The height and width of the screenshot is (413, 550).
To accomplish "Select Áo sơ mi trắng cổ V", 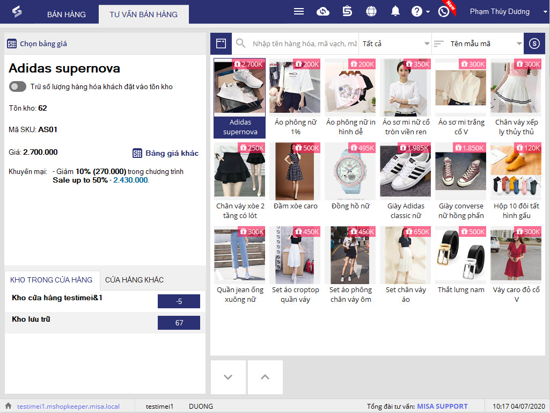I will 461,98.
